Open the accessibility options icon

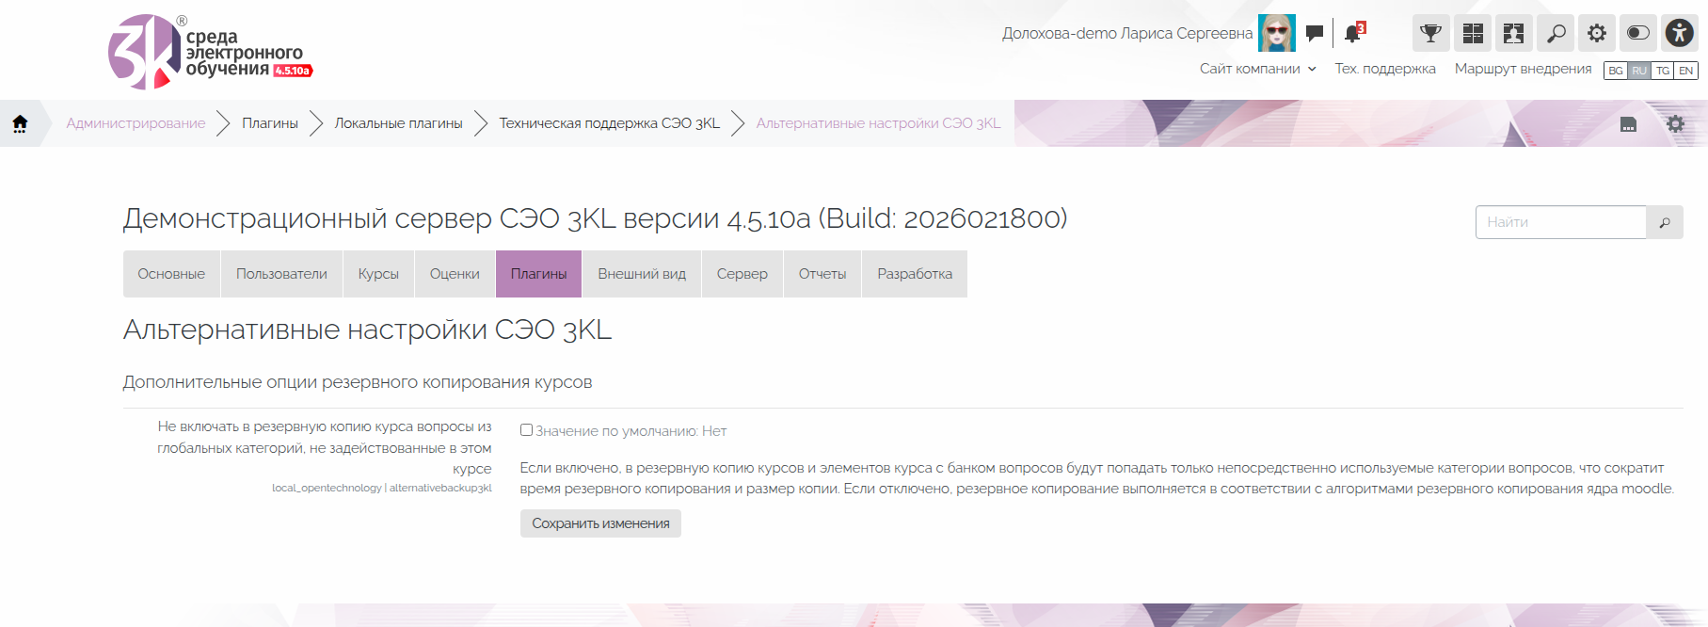pyautogui.click(x=1680, y=33)
